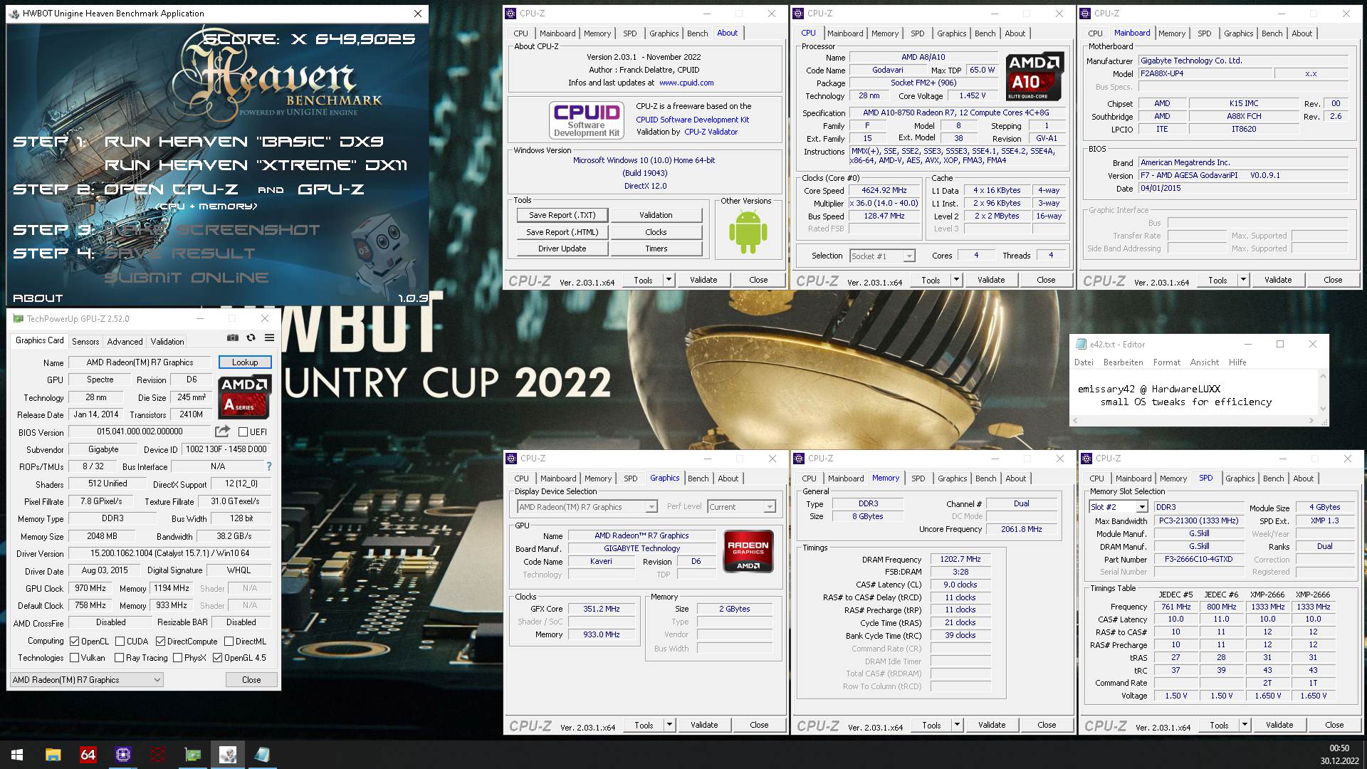Toggle the DirectML checkbox
The image size is (1367, 769).
(x=229, y=641)
